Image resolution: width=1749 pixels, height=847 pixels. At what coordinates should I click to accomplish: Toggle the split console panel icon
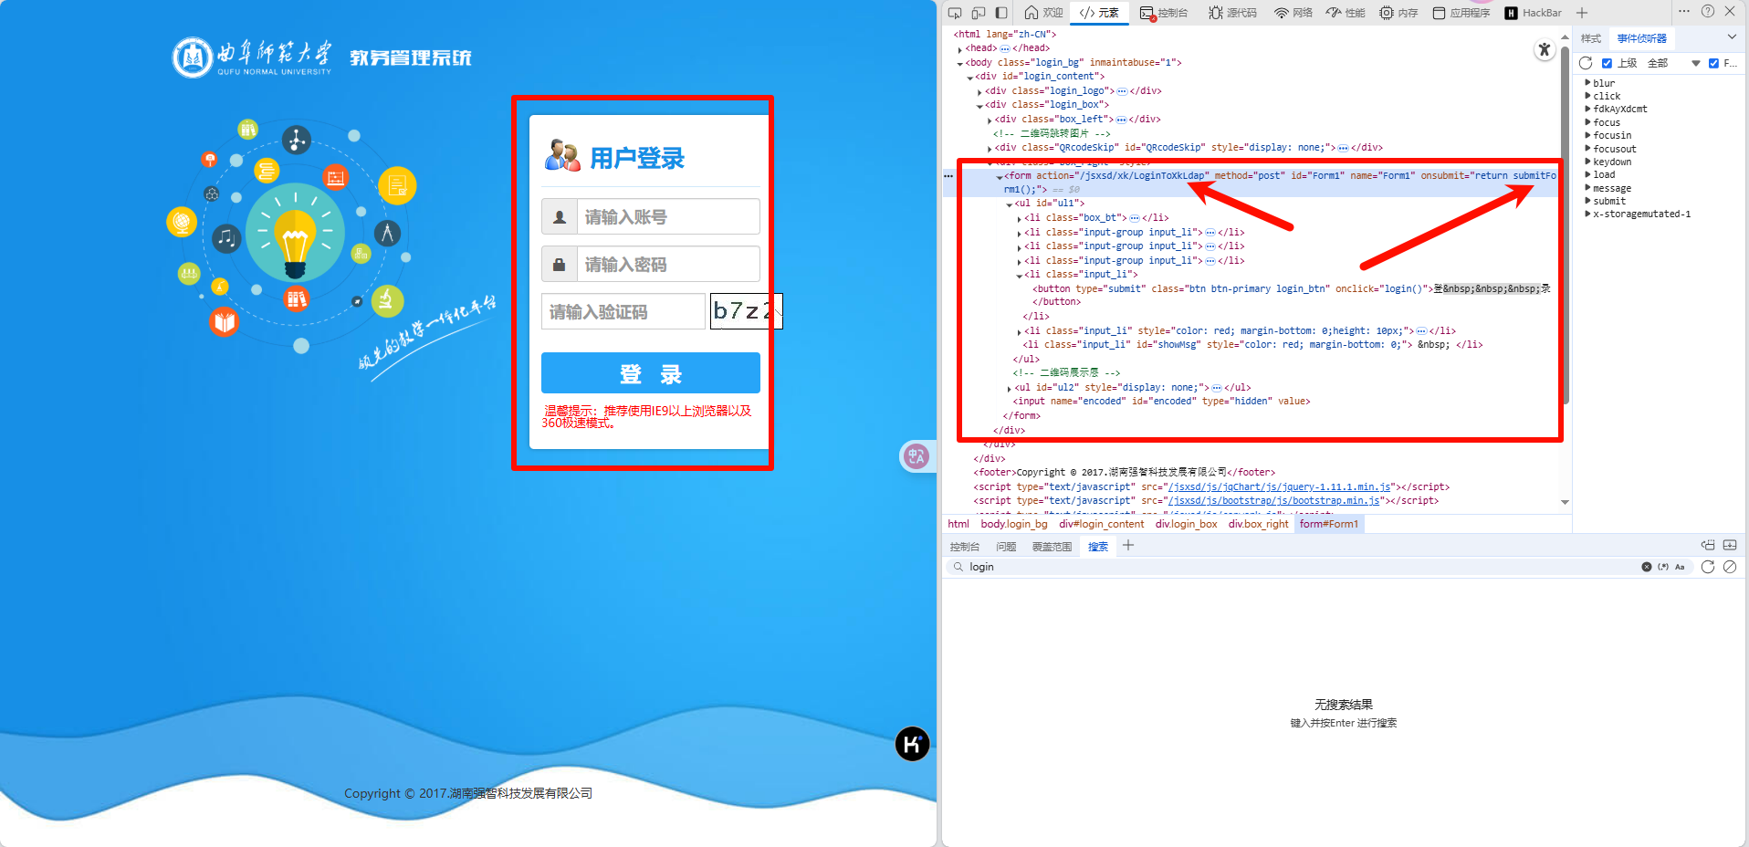(1000, 12)
